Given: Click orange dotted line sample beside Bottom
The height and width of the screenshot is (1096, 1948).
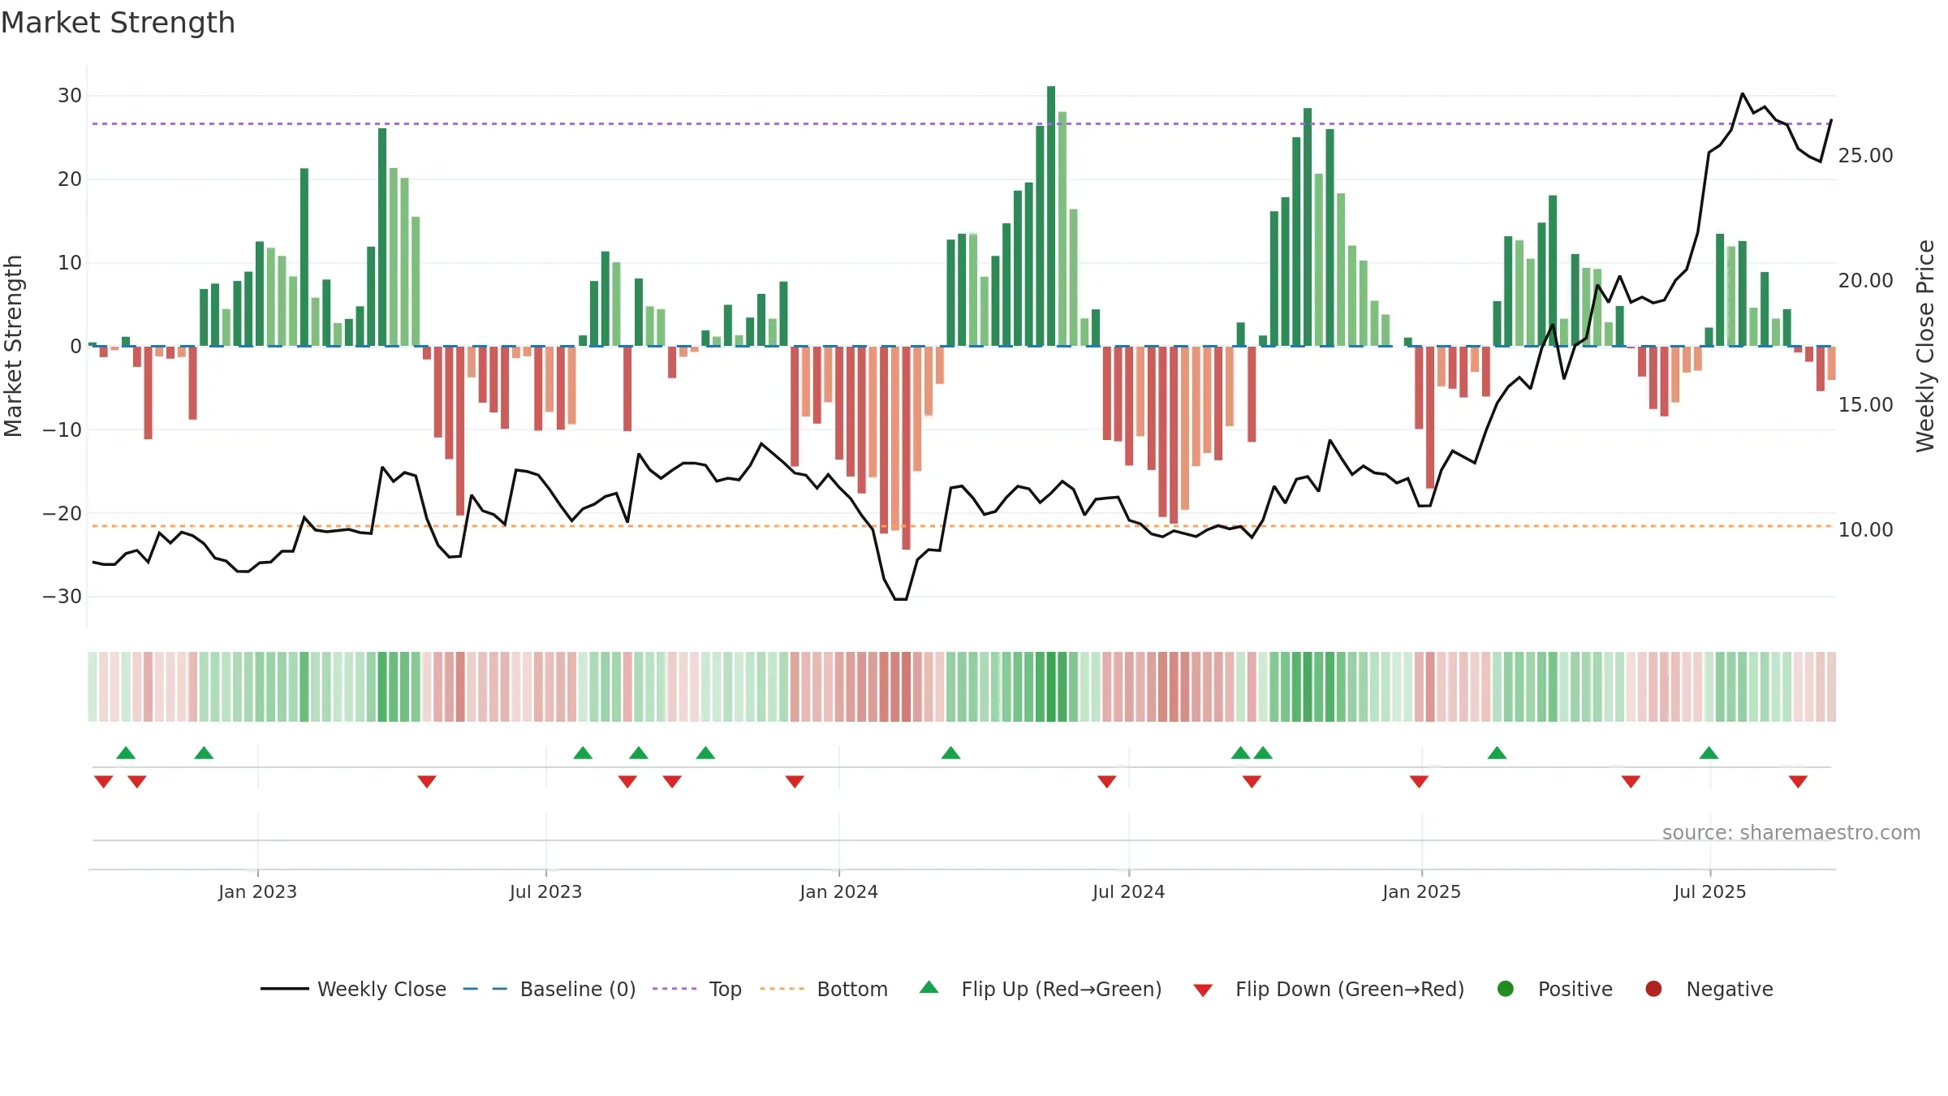Looking at the screenshot, I should click(x=782, y=989).
